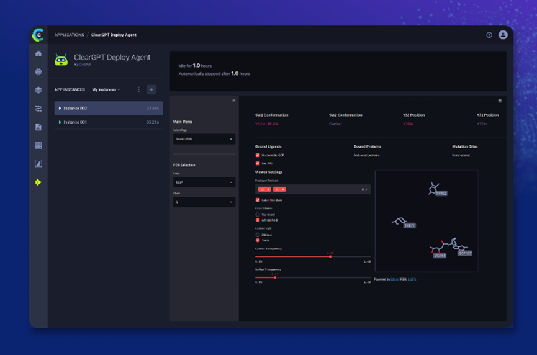Clear all displayed residues selections
Viewport: 537px width, 355px height.
(363, 189)
